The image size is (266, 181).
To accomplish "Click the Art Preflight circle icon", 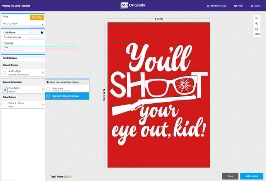I will tap(4, 73).
